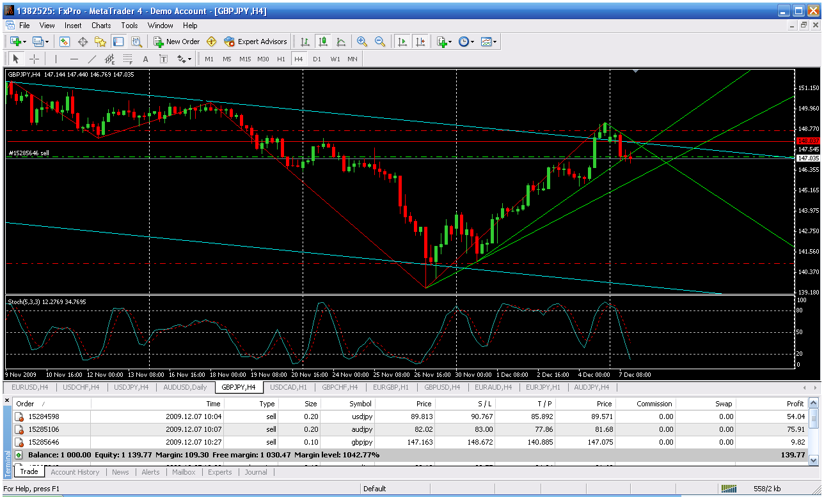Viewport: 824px width, 497px height.
Task: Switch chart to bar chart mode
Action: (x=305, y=42)
